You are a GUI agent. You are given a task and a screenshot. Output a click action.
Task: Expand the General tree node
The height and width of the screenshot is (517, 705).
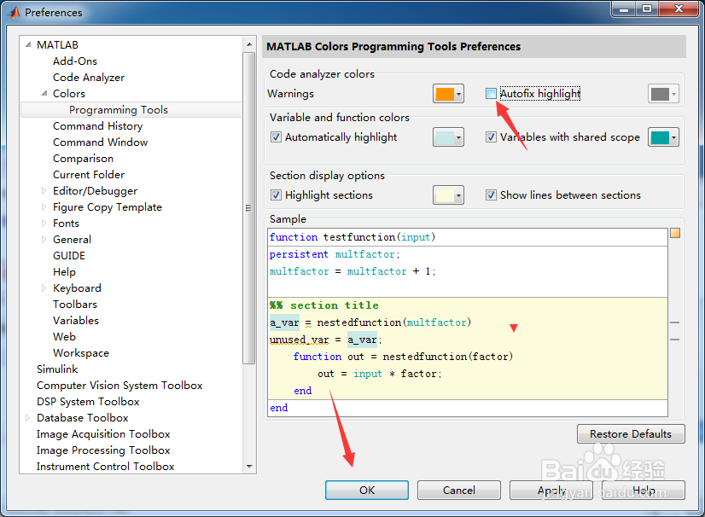[x=44, y=239]
